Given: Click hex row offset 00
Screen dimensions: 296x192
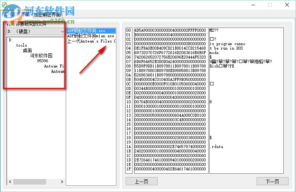Looking at the screenshot, I should (129, 30).
